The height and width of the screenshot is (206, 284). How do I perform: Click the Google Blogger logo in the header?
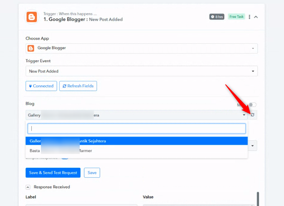point(32,17)
